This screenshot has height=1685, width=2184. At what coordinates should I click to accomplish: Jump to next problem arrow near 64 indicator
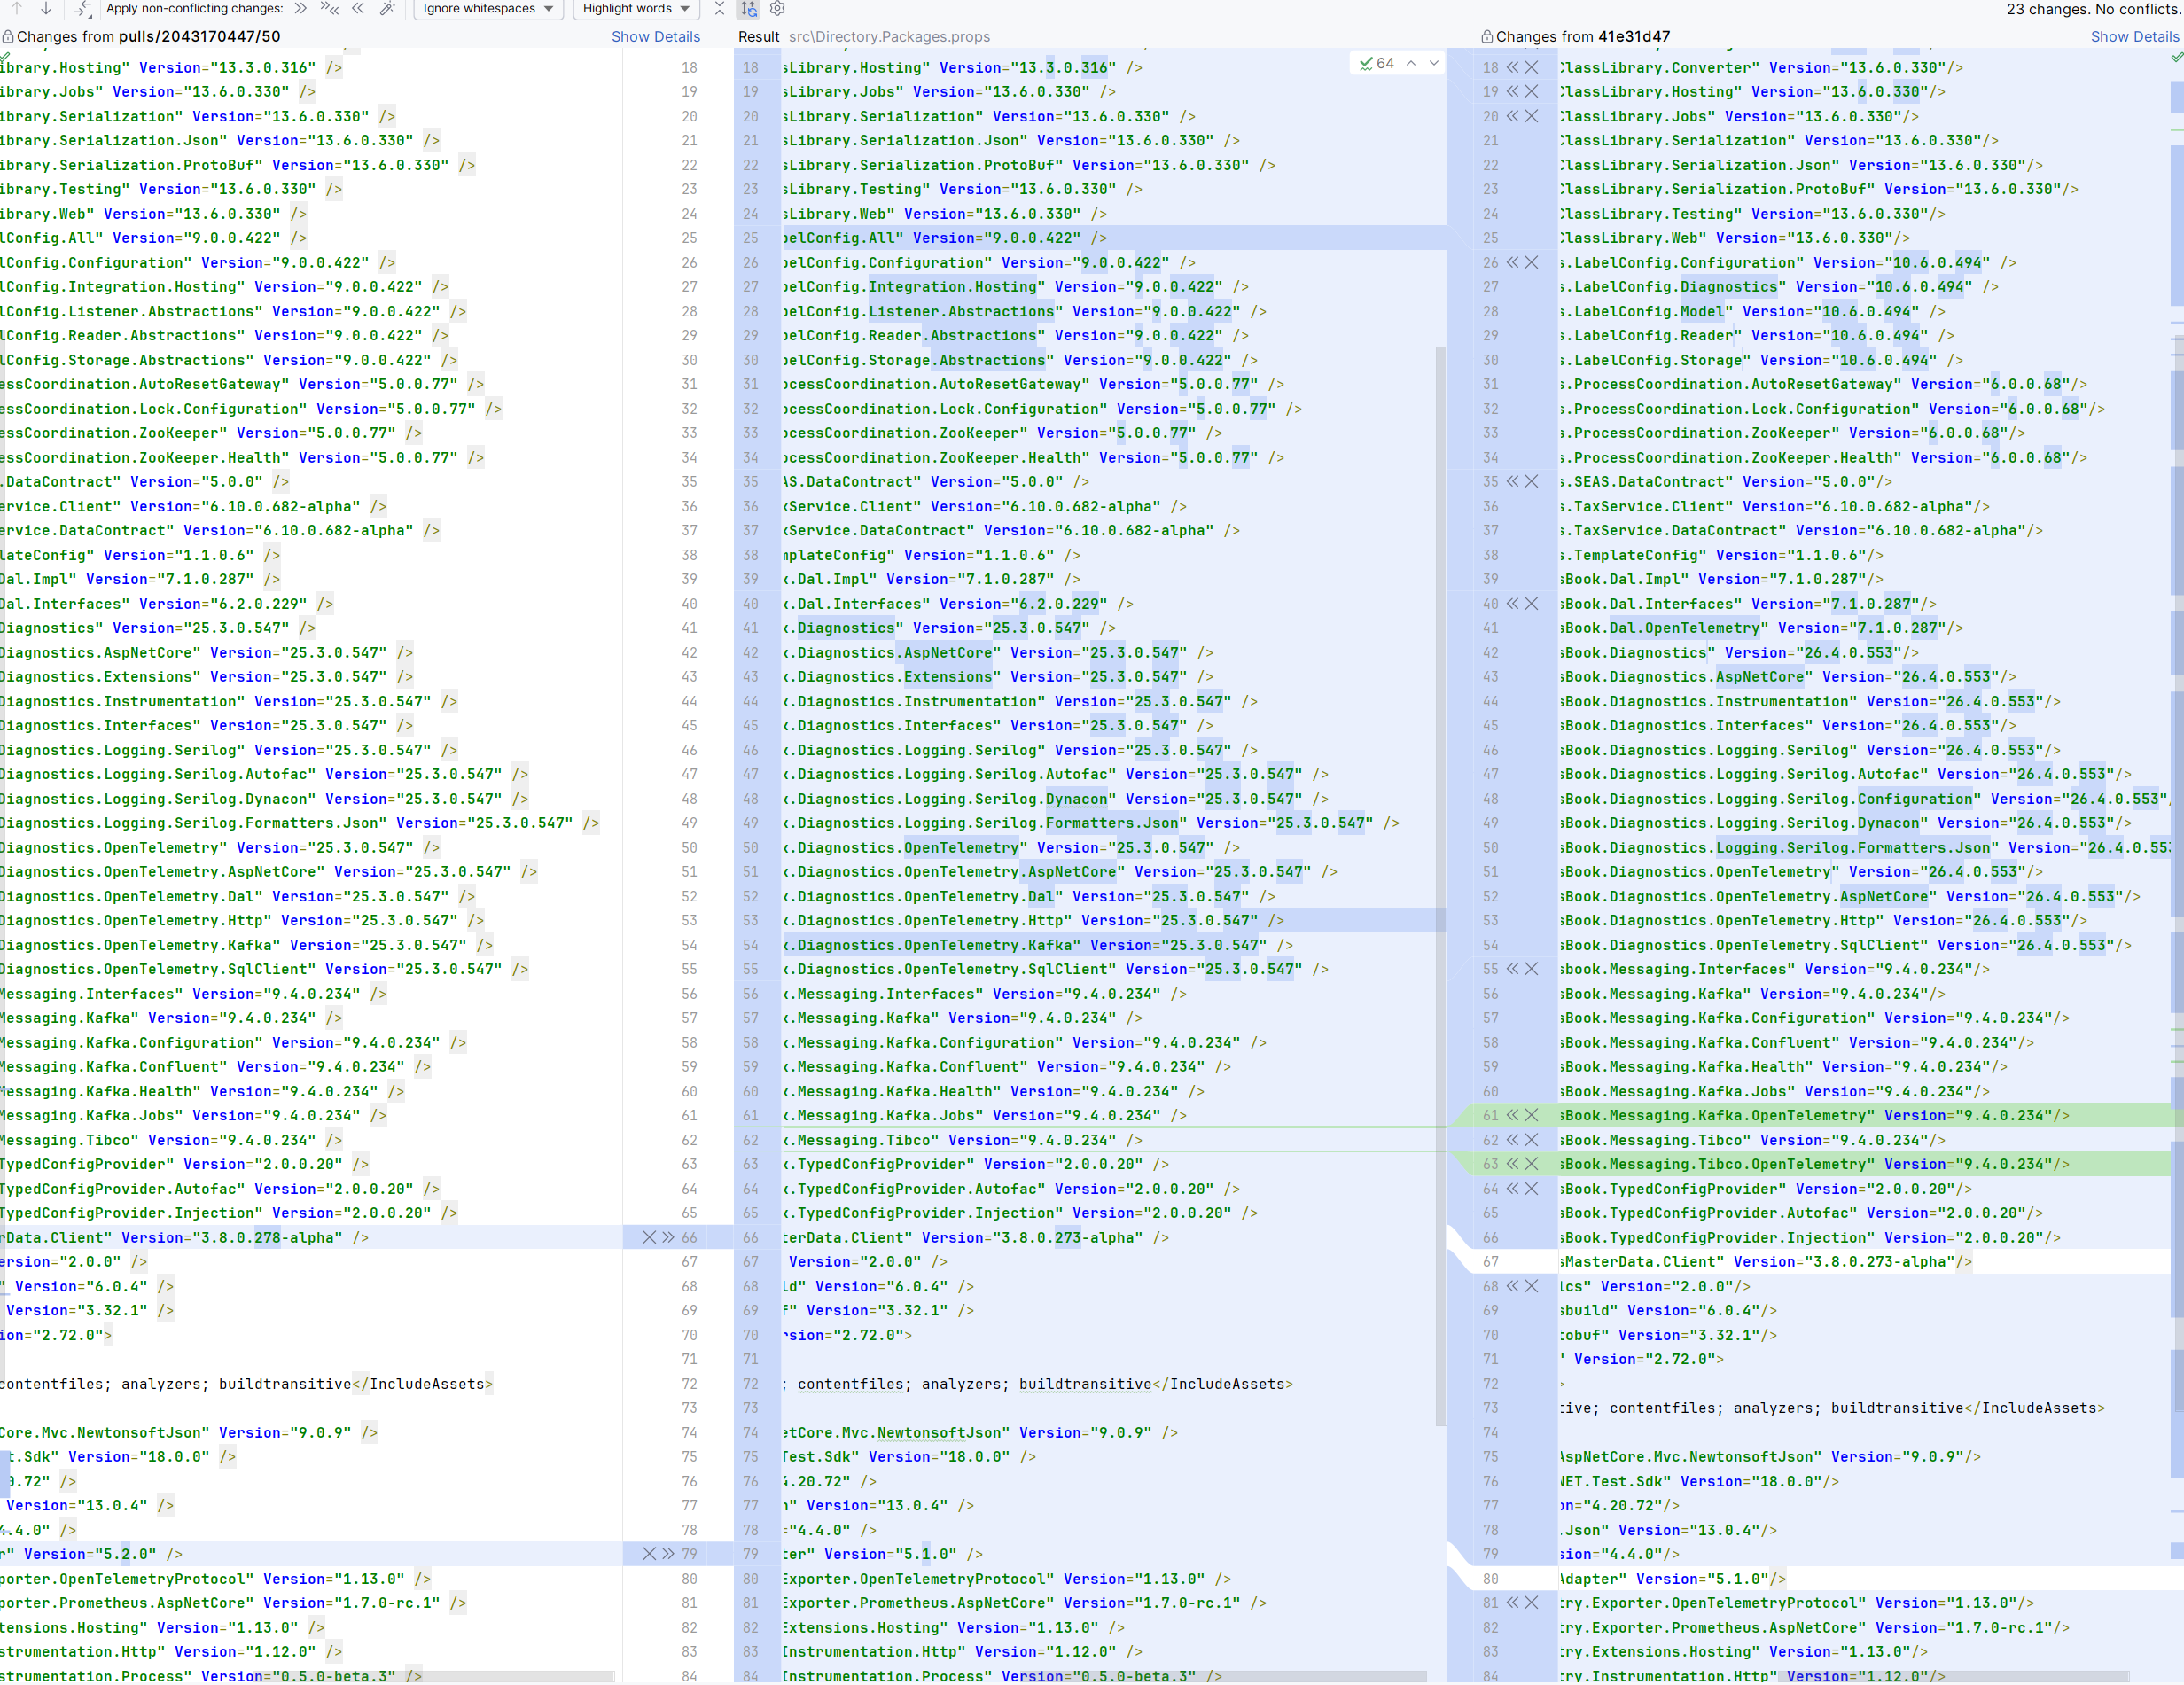pyautogui.click(x=1433, y=63)
